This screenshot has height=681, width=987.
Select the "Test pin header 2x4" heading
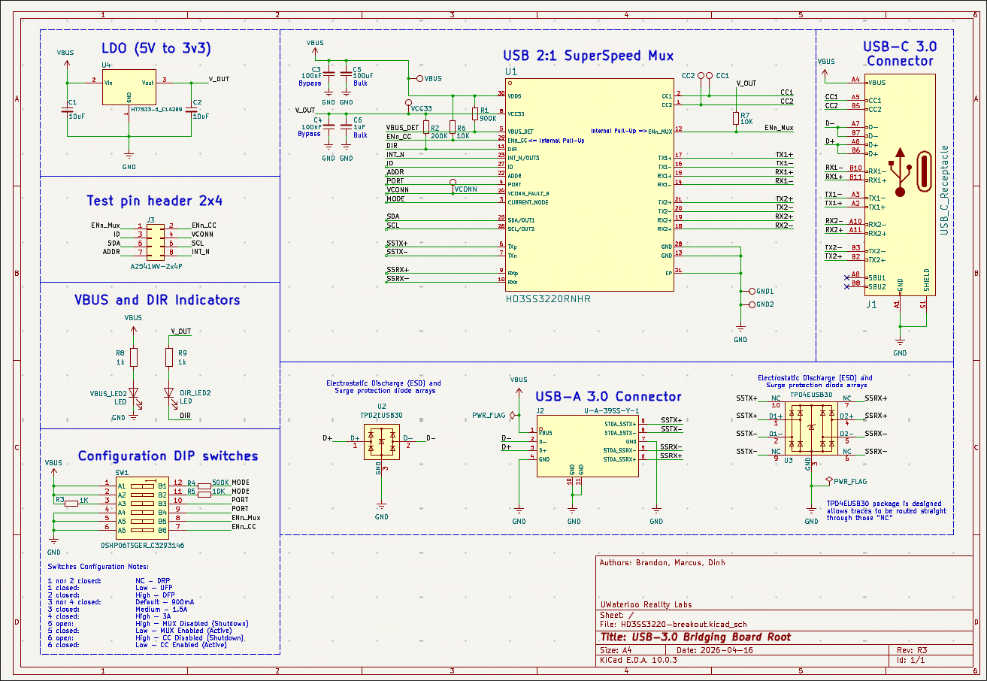click(x=155, y=201)
